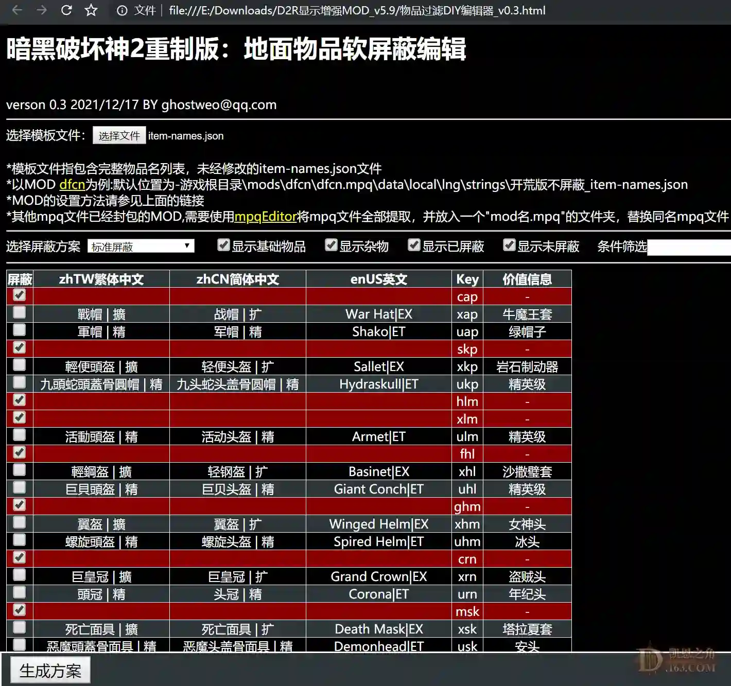Toggle the 显示基础物品 checkbox
The image size is (731, 686).
(223, 245)
